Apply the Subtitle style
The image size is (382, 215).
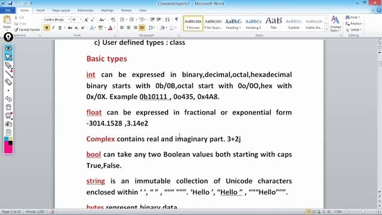click(x=294, y=24)
